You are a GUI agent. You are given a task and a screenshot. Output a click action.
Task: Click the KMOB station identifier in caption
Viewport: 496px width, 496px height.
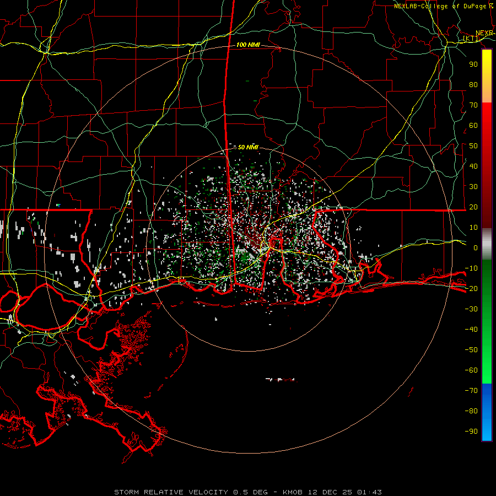point(293,492)
